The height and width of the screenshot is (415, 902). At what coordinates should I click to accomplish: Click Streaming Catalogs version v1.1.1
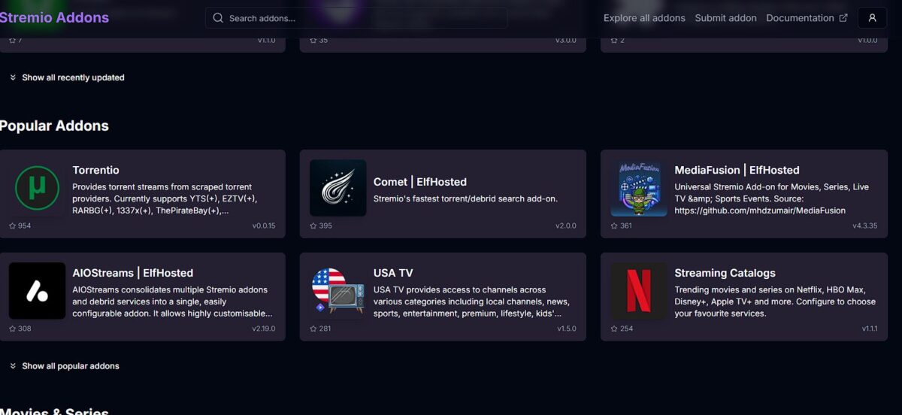(x=870, y=329)
